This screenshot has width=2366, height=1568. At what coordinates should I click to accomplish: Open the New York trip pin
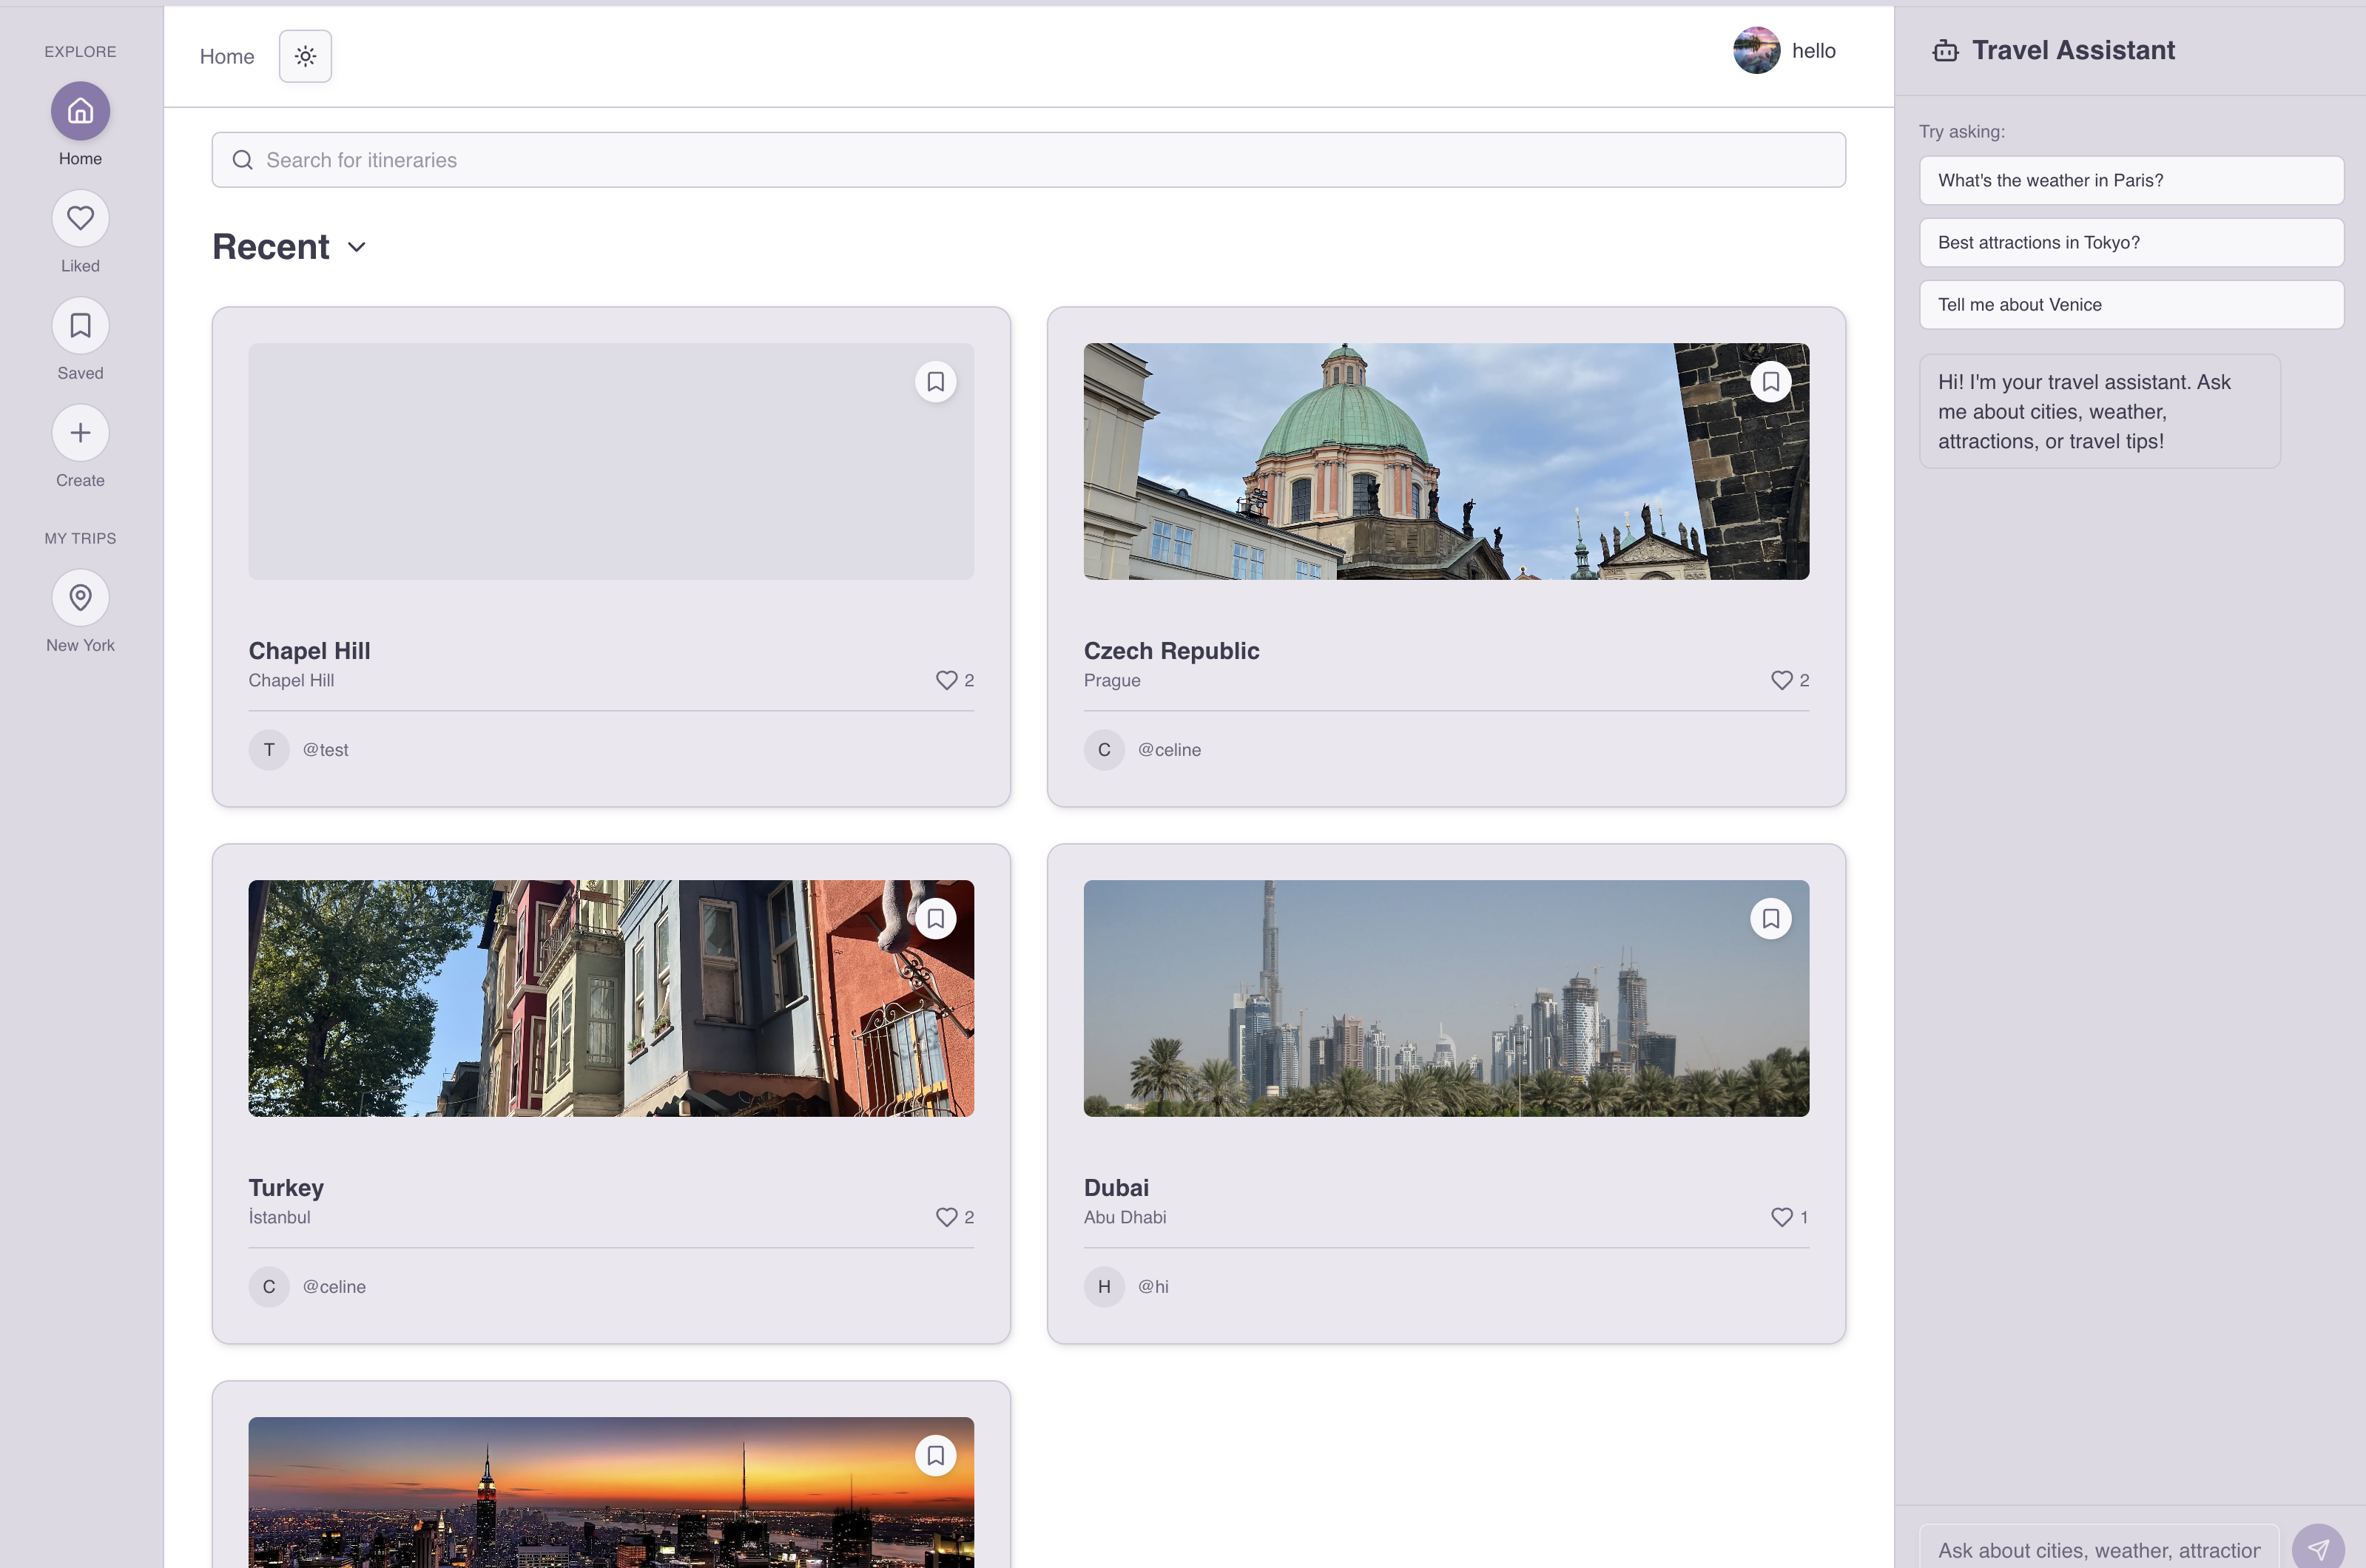[80, 598]
